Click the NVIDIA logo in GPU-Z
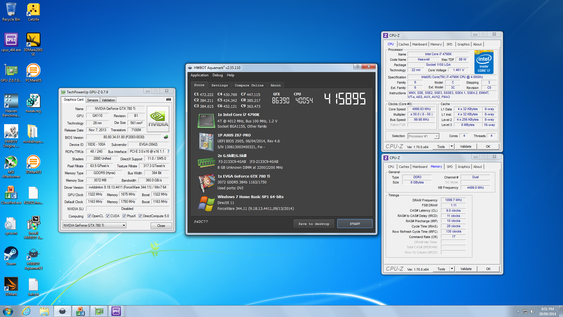The image size is (563, 317). [x=158, y=119]
